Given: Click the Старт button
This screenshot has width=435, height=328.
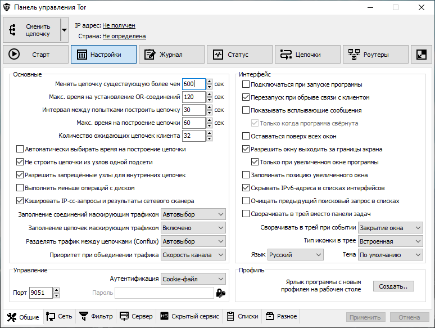Looking at the screenshot, I should coord(35,55).
